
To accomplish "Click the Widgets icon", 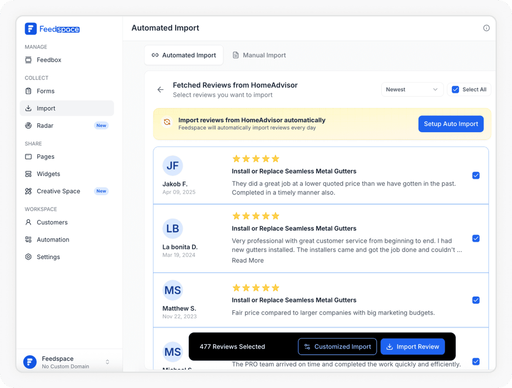I will coord(28,174).
